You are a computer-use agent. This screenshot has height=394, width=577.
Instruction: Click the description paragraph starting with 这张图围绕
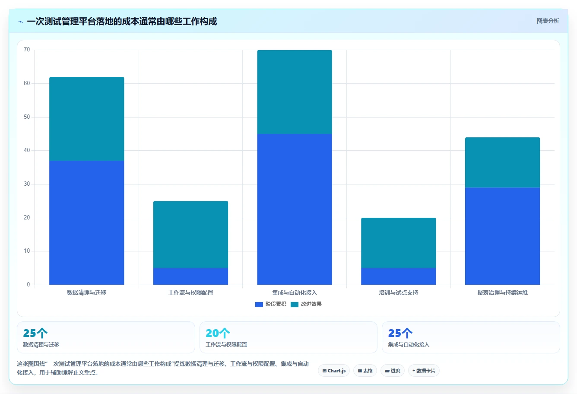pos(163,368)
